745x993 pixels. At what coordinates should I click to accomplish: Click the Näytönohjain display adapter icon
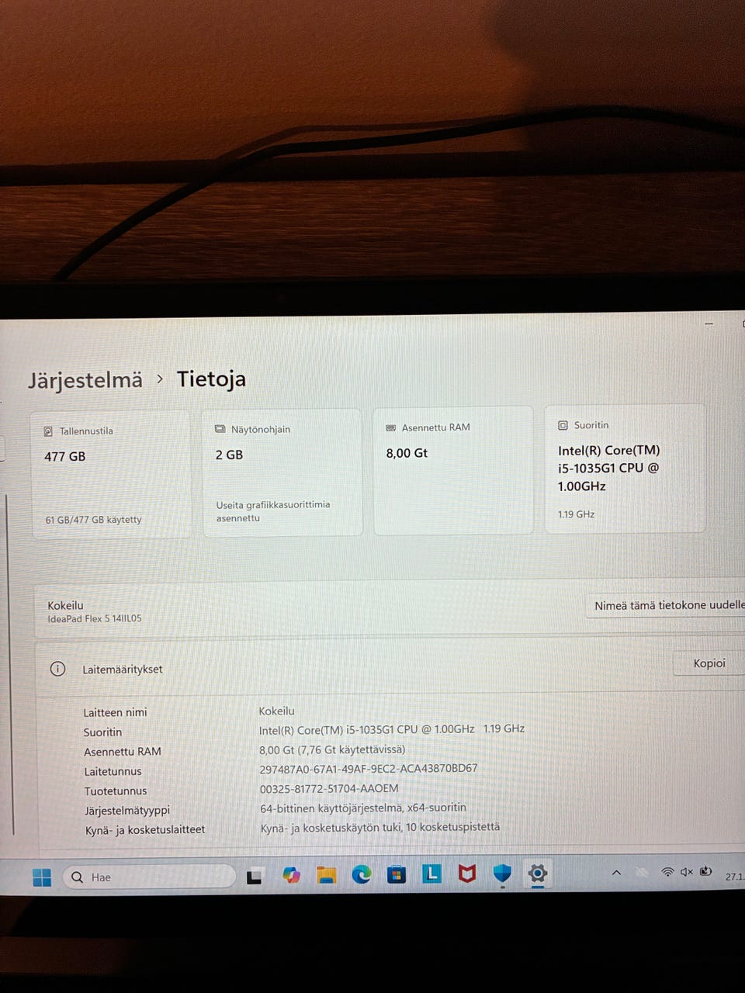(220, 429)
